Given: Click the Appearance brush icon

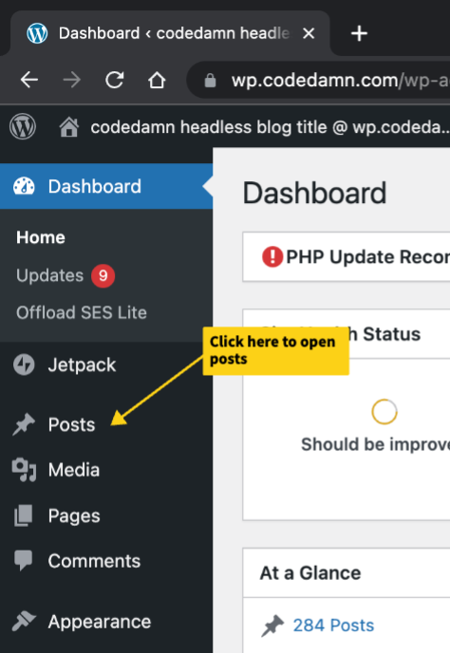Looking at the screenshot, I should coord(24,622).
